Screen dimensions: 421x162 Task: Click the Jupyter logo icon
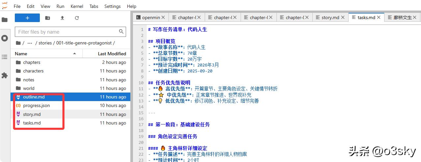pos(5,6)
